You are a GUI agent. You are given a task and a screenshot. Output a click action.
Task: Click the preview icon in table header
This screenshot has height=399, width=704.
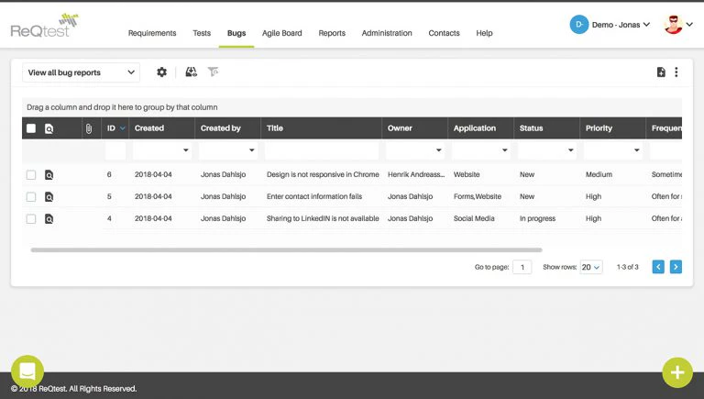pos(49,128)
